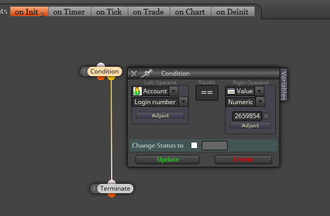Click the Value type icon
The height and width of the screenshot is (216, 330).
point(231,91)
